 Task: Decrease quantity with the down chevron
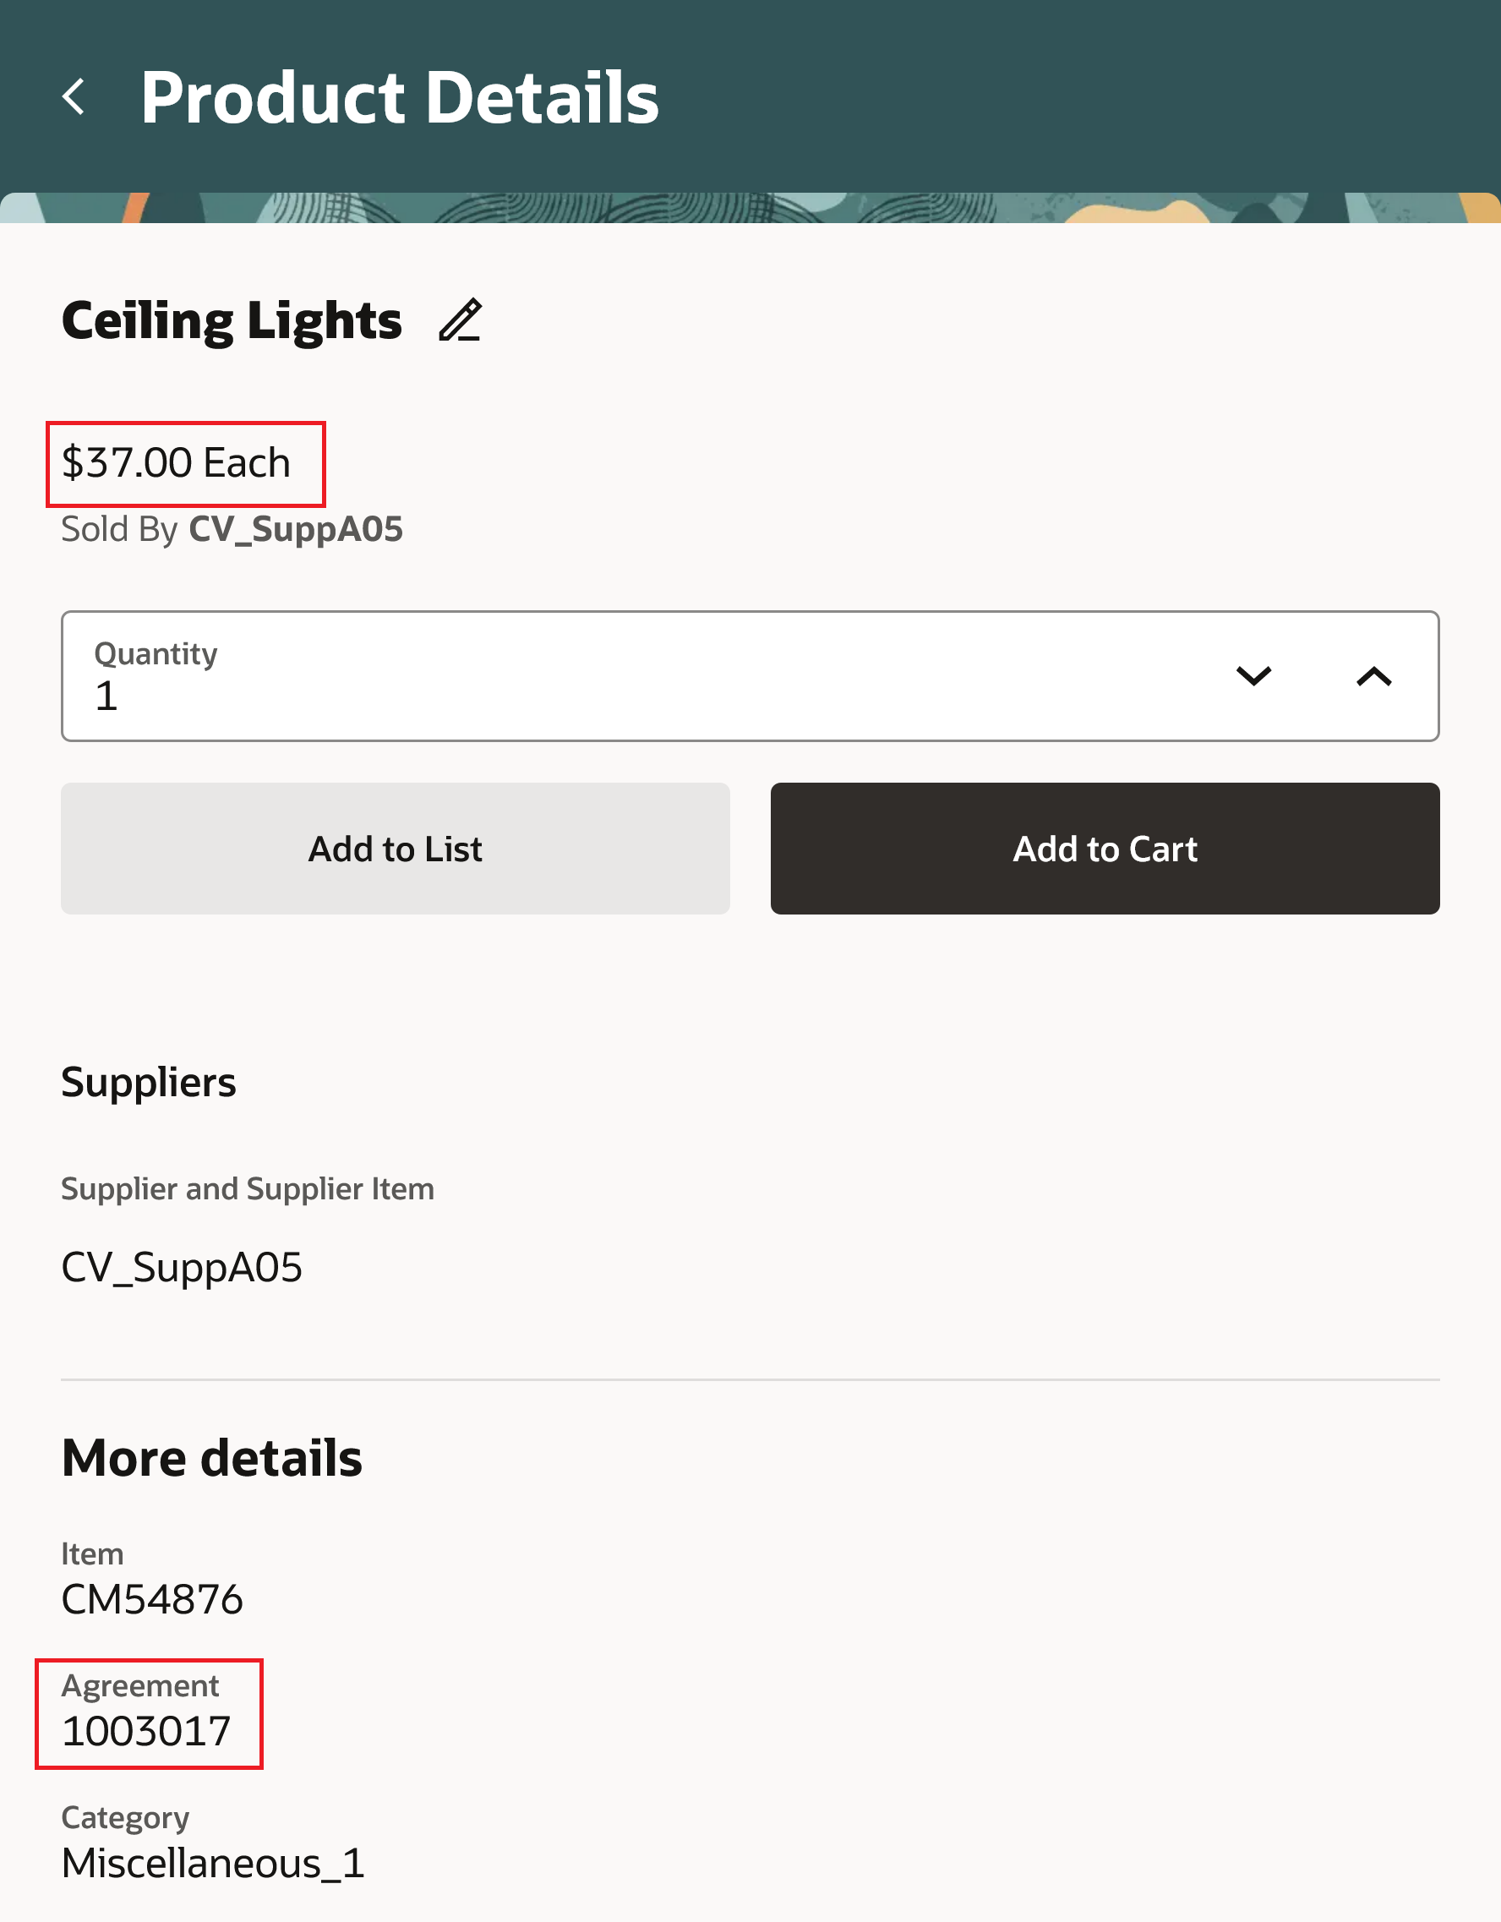tap(1253, 676)
